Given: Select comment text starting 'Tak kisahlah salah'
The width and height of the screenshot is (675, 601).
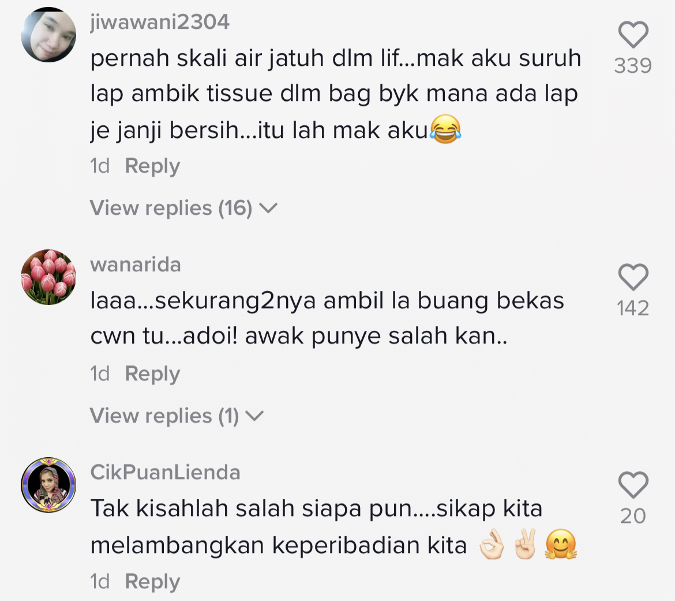Looking at the screenshot, I should click(x=333, y=527).
